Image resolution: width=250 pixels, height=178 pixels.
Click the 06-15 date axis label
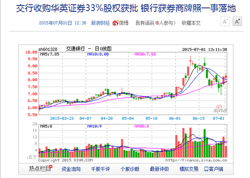(199, 119)
